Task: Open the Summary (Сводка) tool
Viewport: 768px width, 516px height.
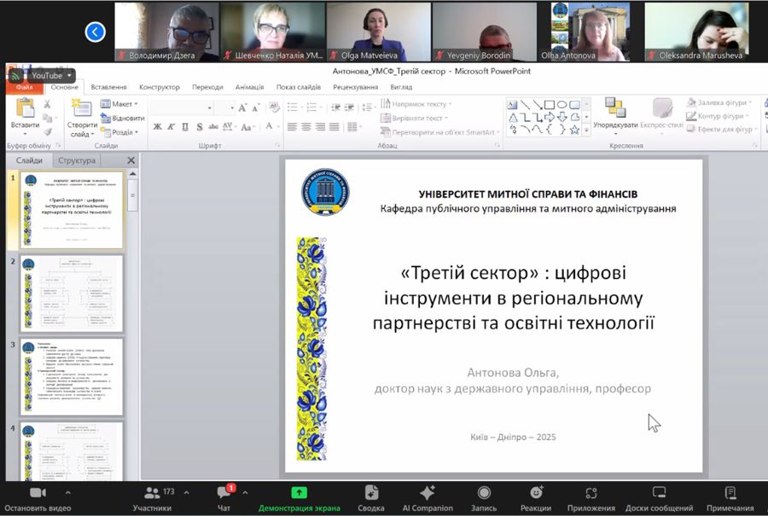Action: pos(371,499)
